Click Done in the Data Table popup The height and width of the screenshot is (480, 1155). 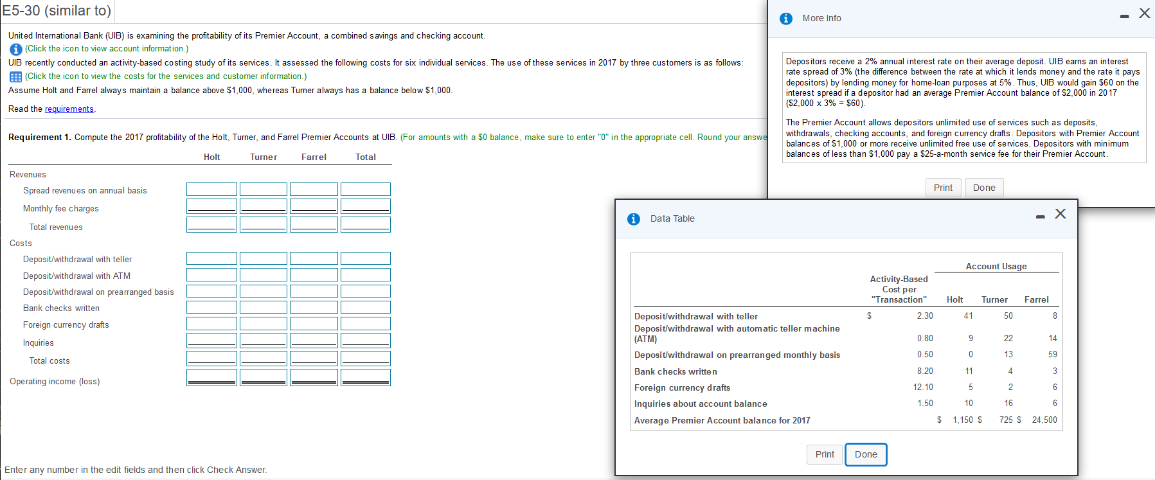(866, 454)
